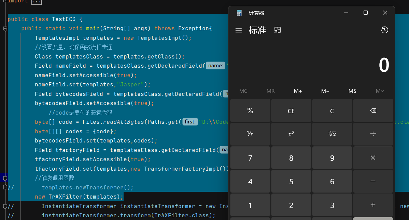Image resolution: width=409 pixels, height=220 pixels.
Task: Click the multiply operator key
Action: tap(373, 158)
